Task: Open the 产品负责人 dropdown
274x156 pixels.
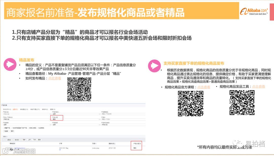Action: click(76, 114)
